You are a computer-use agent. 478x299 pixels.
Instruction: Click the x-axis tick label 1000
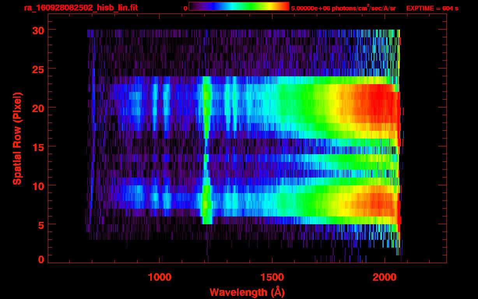click(160, 277)
